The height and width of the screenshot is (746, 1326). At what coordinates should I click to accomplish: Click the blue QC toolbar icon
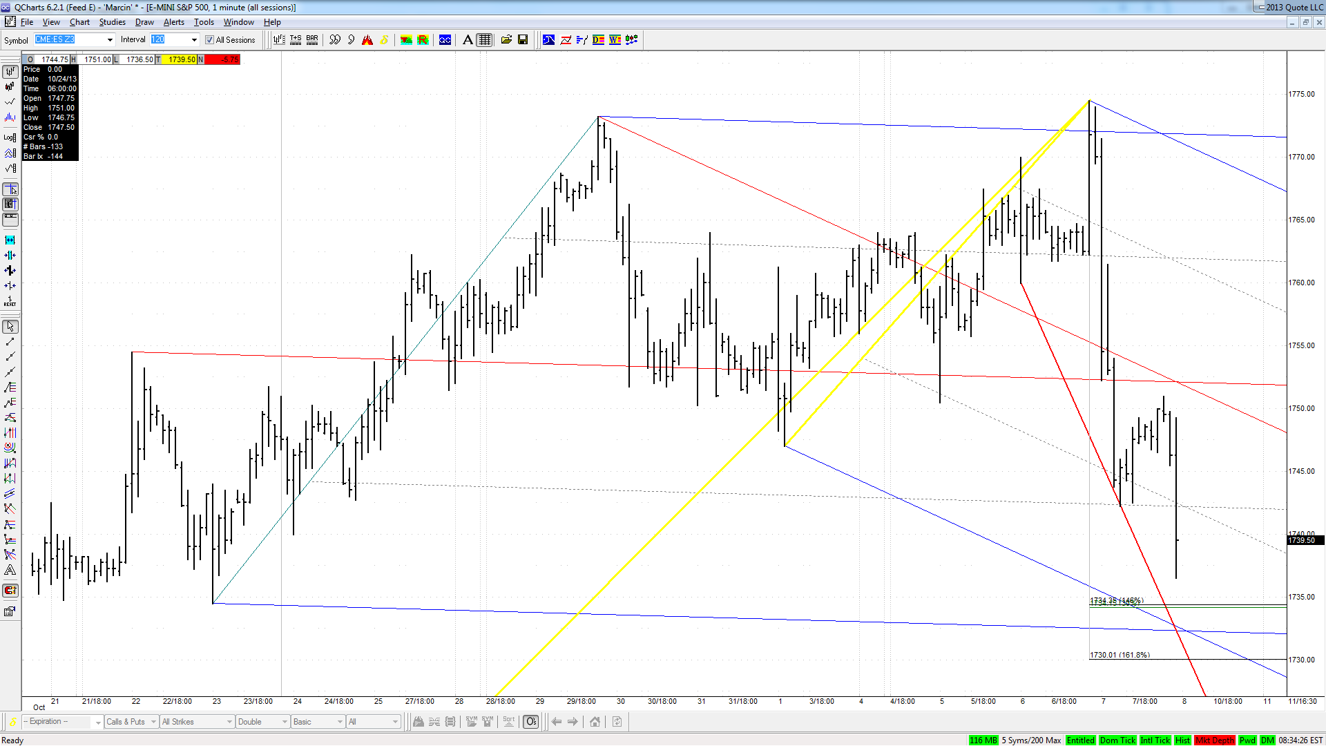coord(445,40)
